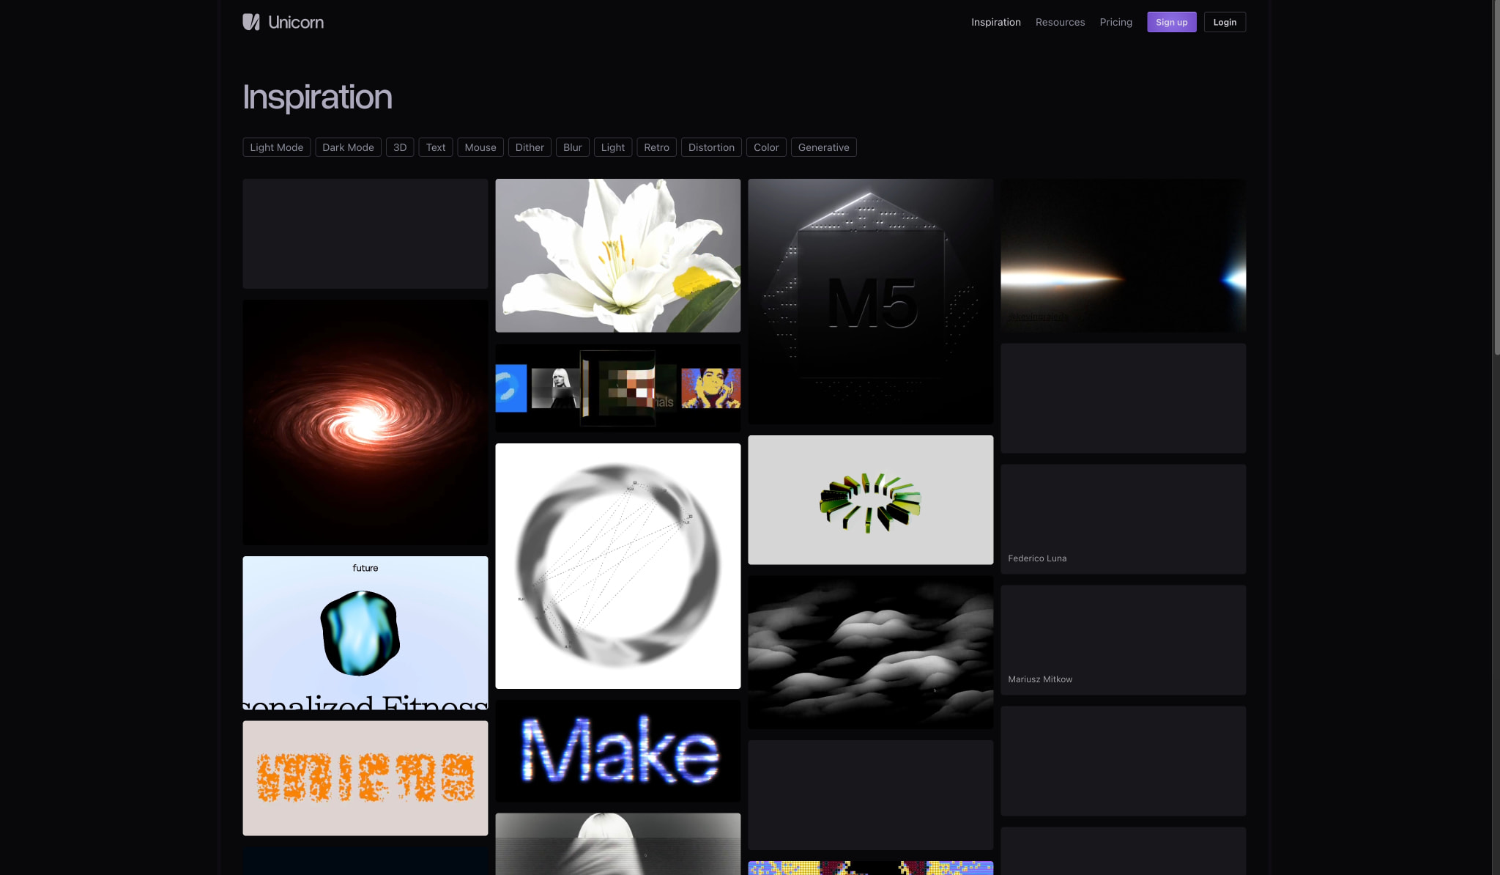
Task: Filter by Dark Mode tag
Action: pyautogui.click(x=348, y=147)
